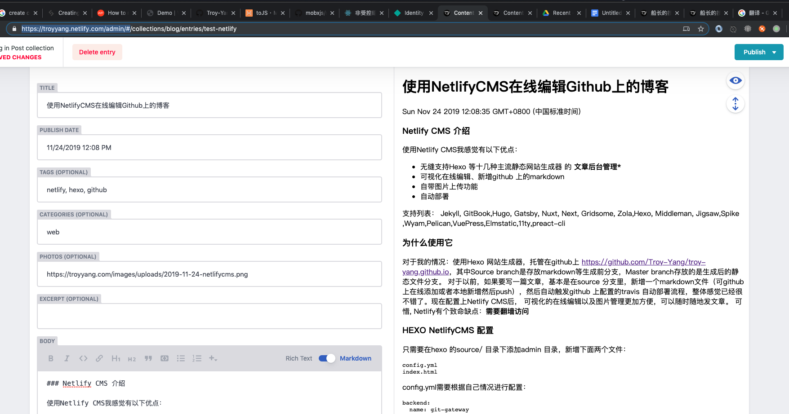Image resolution: width=789 pixels, height=414 pixels.
Task: Click into the Tags input field
Action: (x=210, y=190)
